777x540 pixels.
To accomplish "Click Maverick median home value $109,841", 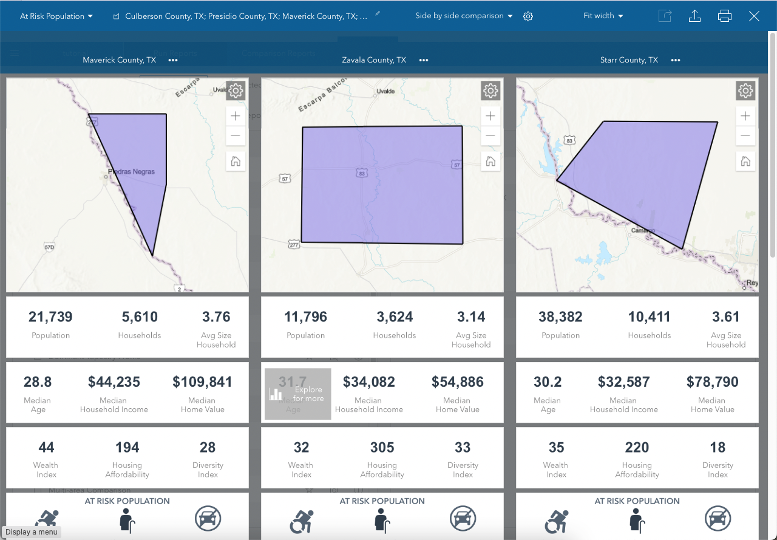I will (202, 382).
